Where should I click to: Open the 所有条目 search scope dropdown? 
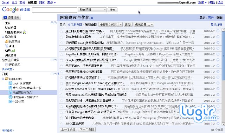(92, 10)
